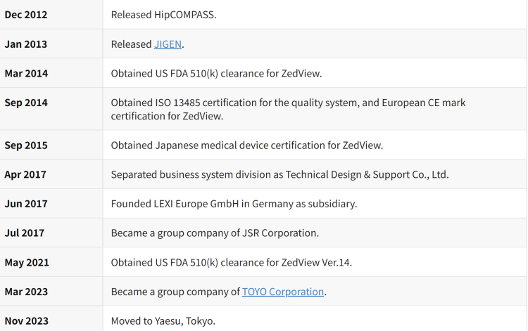Screen dimensions: 528x331
Task: Click the JSR Corporation group company entry
Action: pyautogui.click(x=215, y=233)
